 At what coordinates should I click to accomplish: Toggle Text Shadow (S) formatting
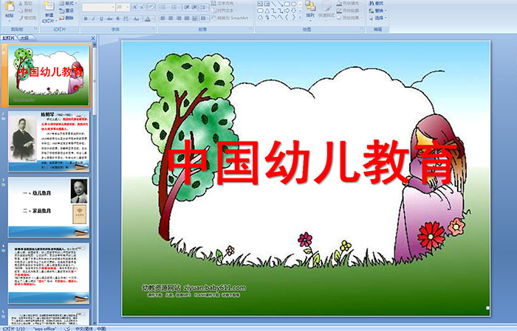[x=117, y=18]
